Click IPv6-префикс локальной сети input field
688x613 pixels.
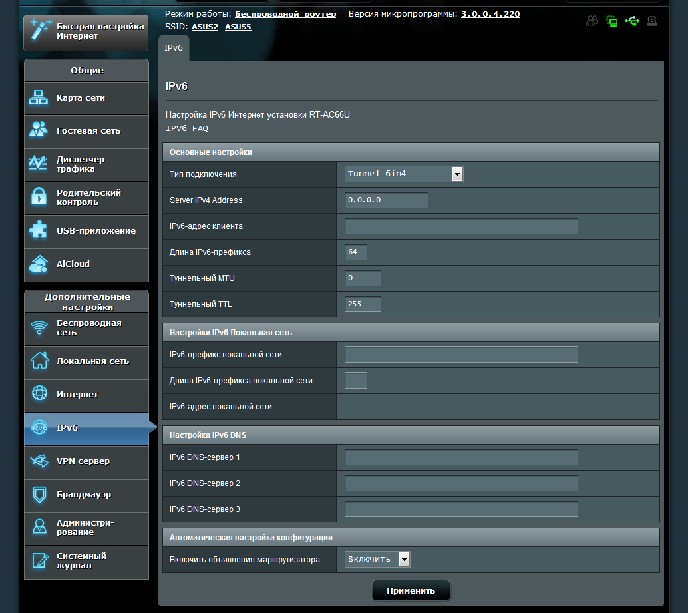click(461, 355)
